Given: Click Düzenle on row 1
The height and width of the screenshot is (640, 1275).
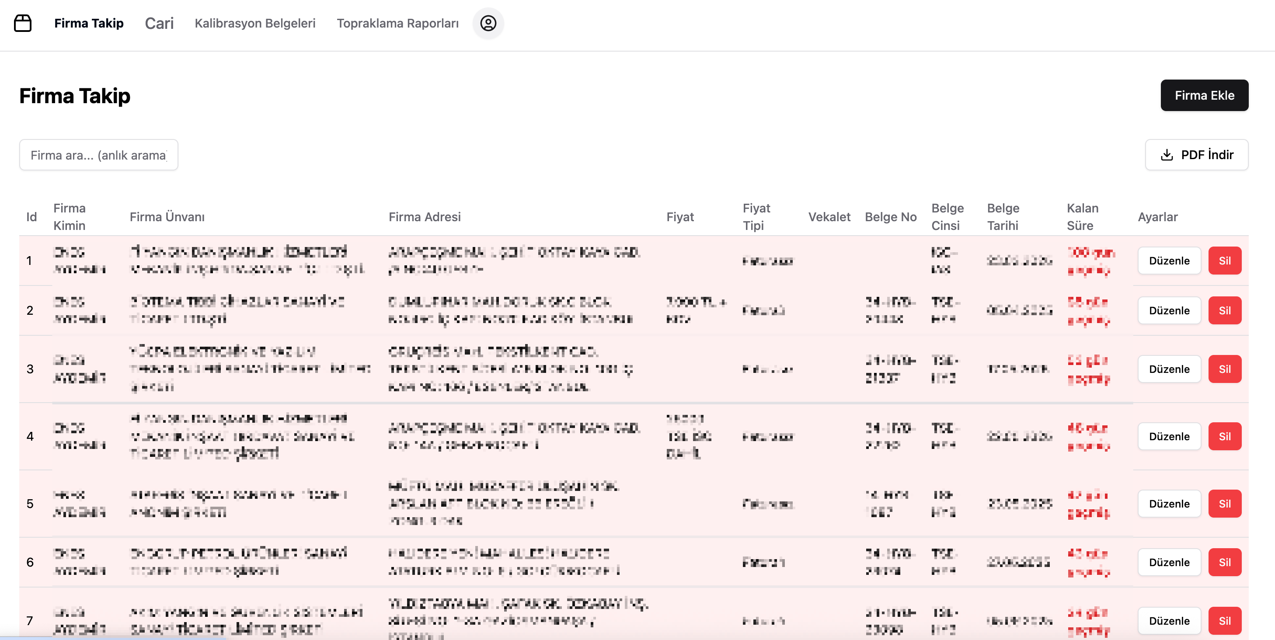Looking at the screenshot, I should pyautogui.click(x=1169, y=261).
